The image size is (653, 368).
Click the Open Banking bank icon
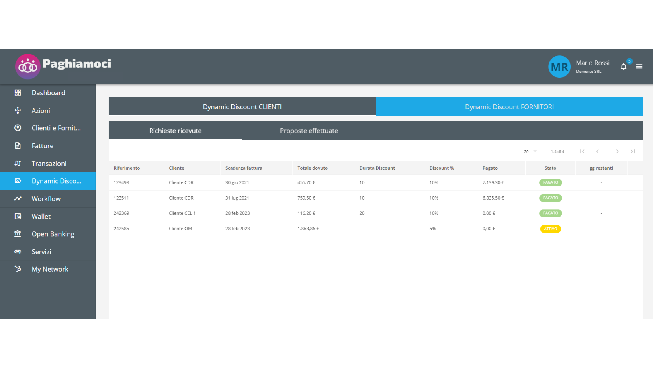click(18, 234)
